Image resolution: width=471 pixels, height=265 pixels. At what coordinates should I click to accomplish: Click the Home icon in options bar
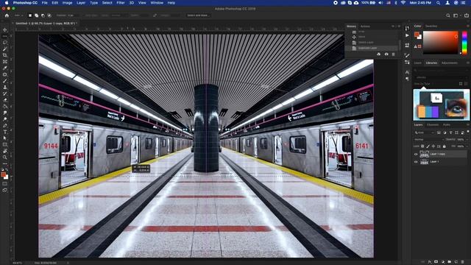pos(7,15)
